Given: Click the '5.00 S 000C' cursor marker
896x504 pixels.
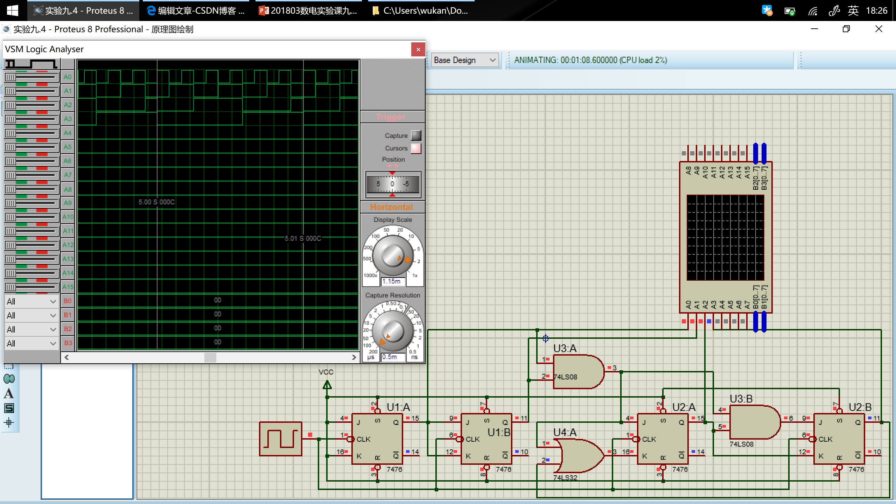Looking at the screenshot, I should click(x=156, y=202).
